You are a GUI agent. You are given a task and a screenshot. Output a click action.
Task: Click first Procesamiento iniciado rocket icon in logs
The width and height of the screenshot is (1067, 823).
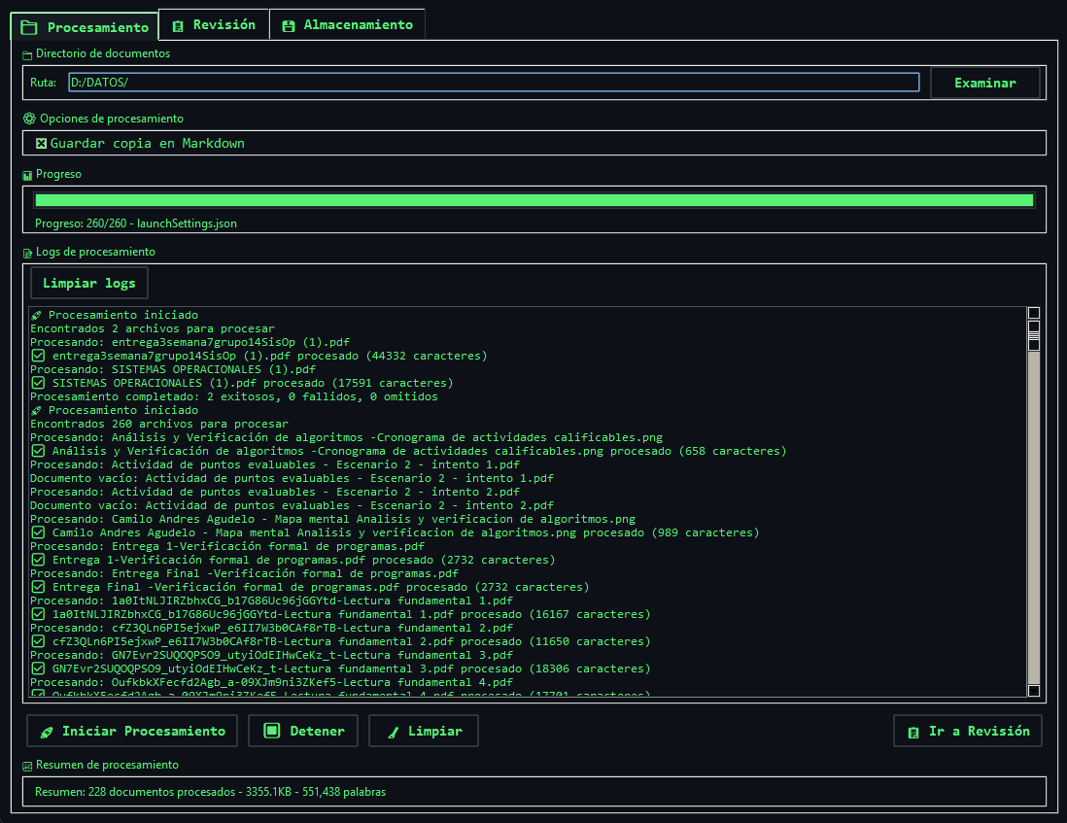point(36,315)
